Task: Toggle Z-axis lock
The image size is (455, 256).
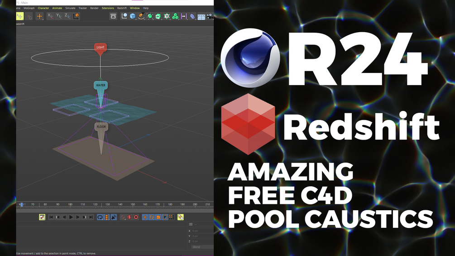Action: coord(67,16)
